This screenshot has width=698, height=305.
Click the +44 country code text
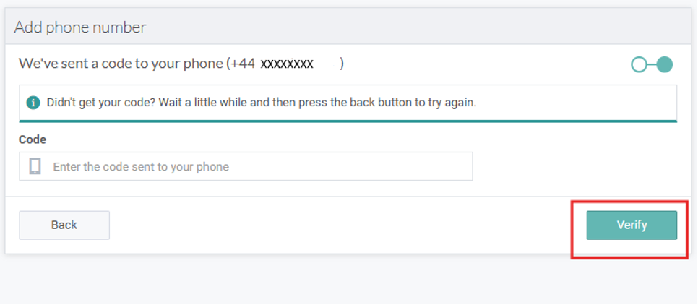click(x=242, y=64)
